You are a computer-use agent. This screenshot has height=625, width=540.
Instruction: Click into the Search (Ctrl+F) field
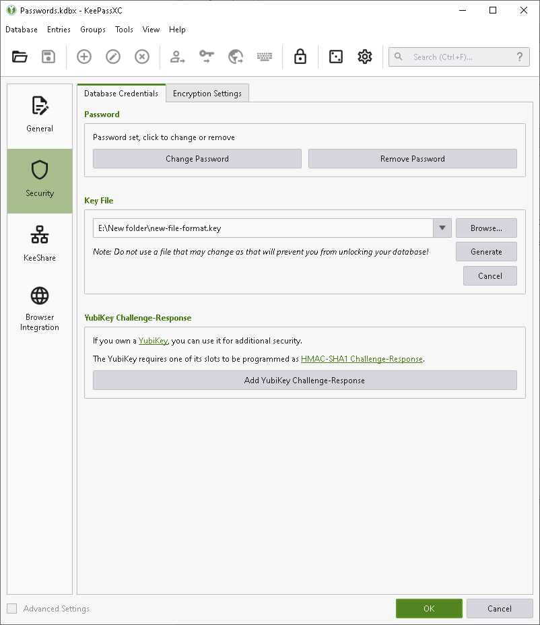(x=459, y=57)
